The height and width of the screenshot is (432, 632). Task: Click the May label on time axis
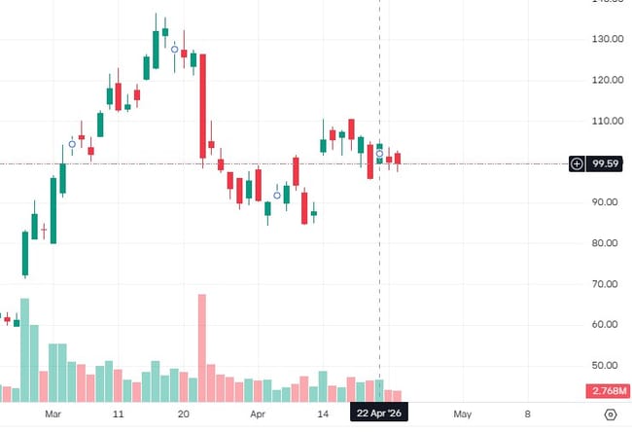[x=462, y=414]
